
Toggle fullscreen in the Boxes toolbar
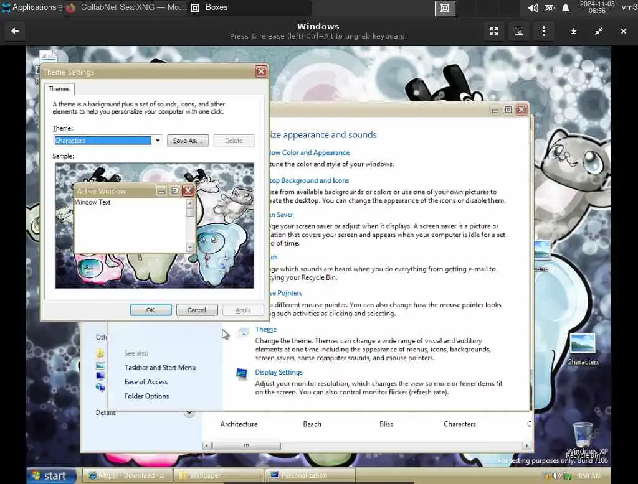pyautogui.click(x=494, y=31)
